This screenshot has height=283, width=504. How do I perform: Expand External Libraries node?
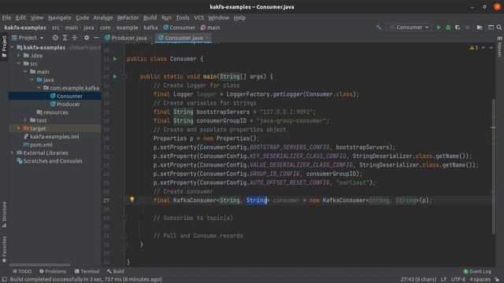click(13, 153)
